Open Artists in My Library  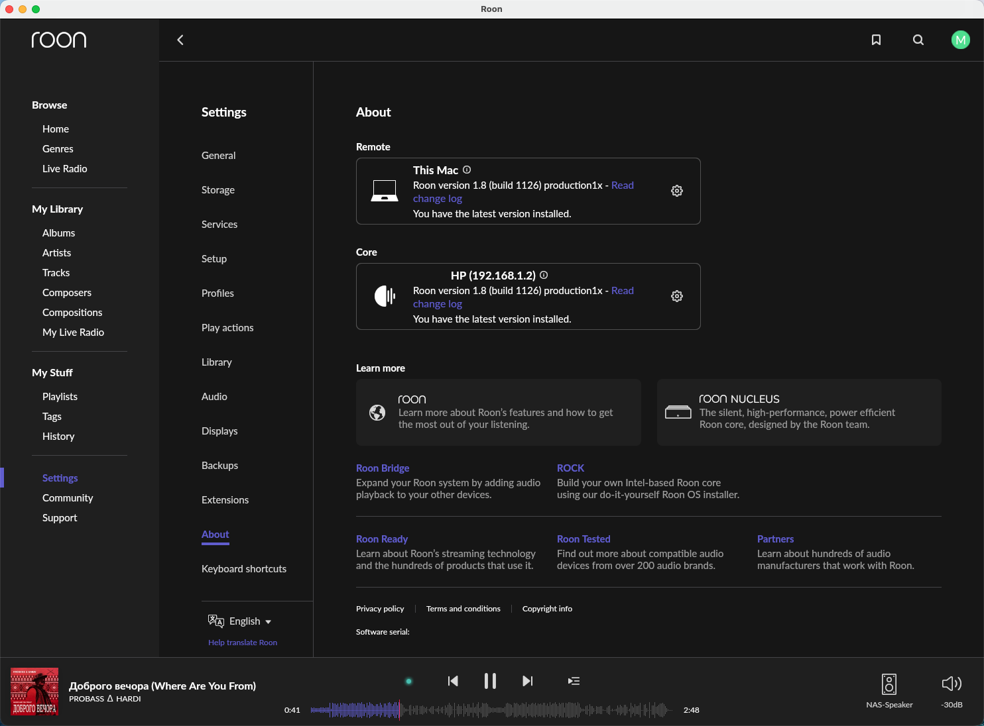[57, 253]
